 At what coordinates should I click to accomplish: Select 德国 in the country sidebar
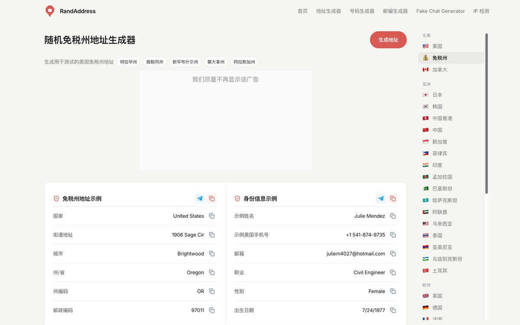[x=451, y=307]
